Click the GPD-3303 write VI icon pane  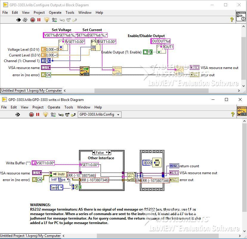point(242,111)
